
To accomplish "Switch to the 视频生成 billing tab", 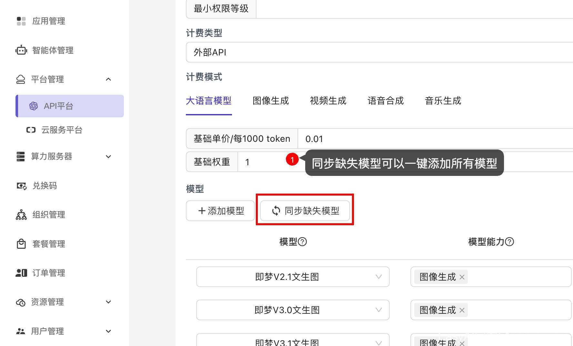I will click(x=328, y=101).
